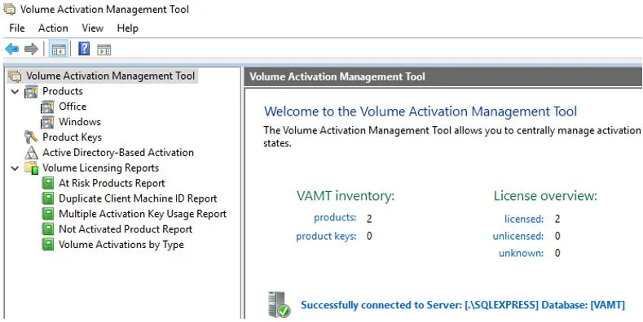Click the Duplicate Client Machine ID Report icon

[x=48, y=198]
